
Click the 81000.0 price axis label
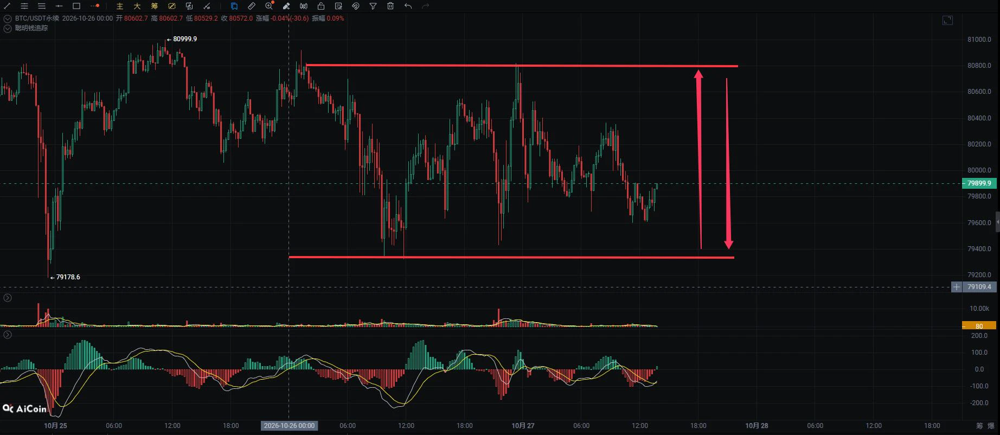click(979, 40)
